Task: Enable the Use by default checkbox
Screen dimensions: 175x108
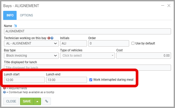Action: tap(133, 43)
